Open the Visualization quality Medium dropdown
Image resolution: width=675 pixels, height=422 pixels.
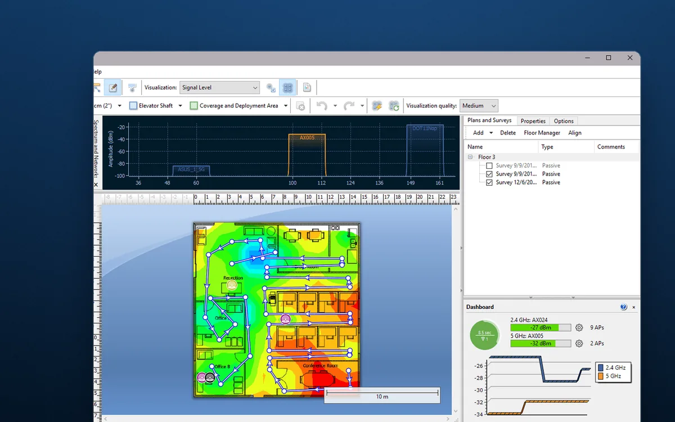(x=479, y=106)
